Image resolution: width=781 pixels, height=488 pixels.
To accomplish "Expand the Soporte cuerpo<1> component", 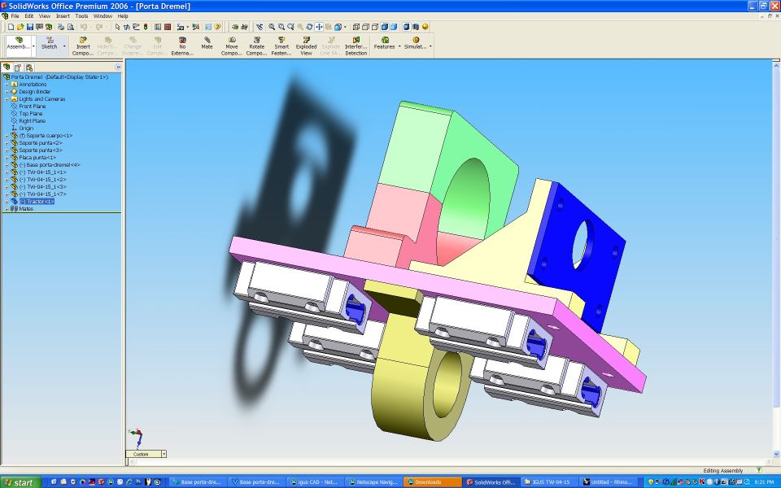I will [x=7, y=136].
